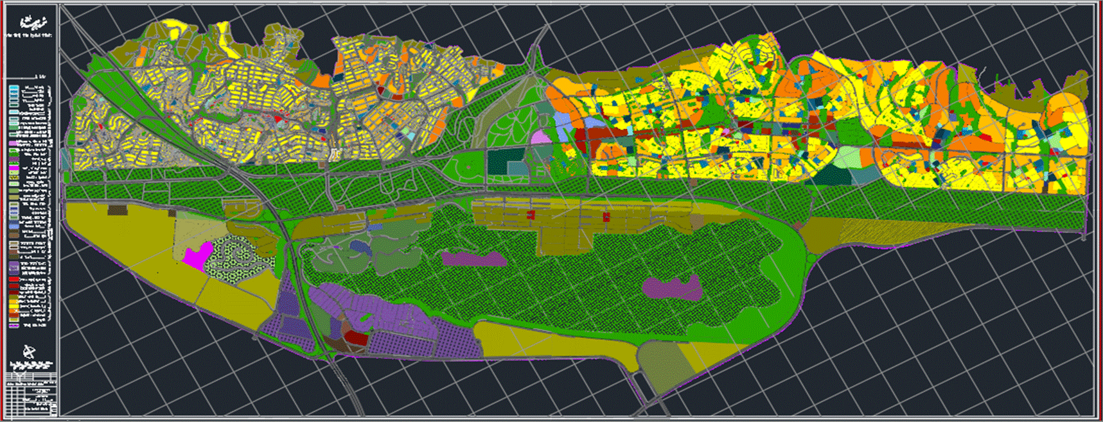Screen dimensions: 1103x422
Task: Select the magenta parcel on the map
Action: tap(197, 255)
